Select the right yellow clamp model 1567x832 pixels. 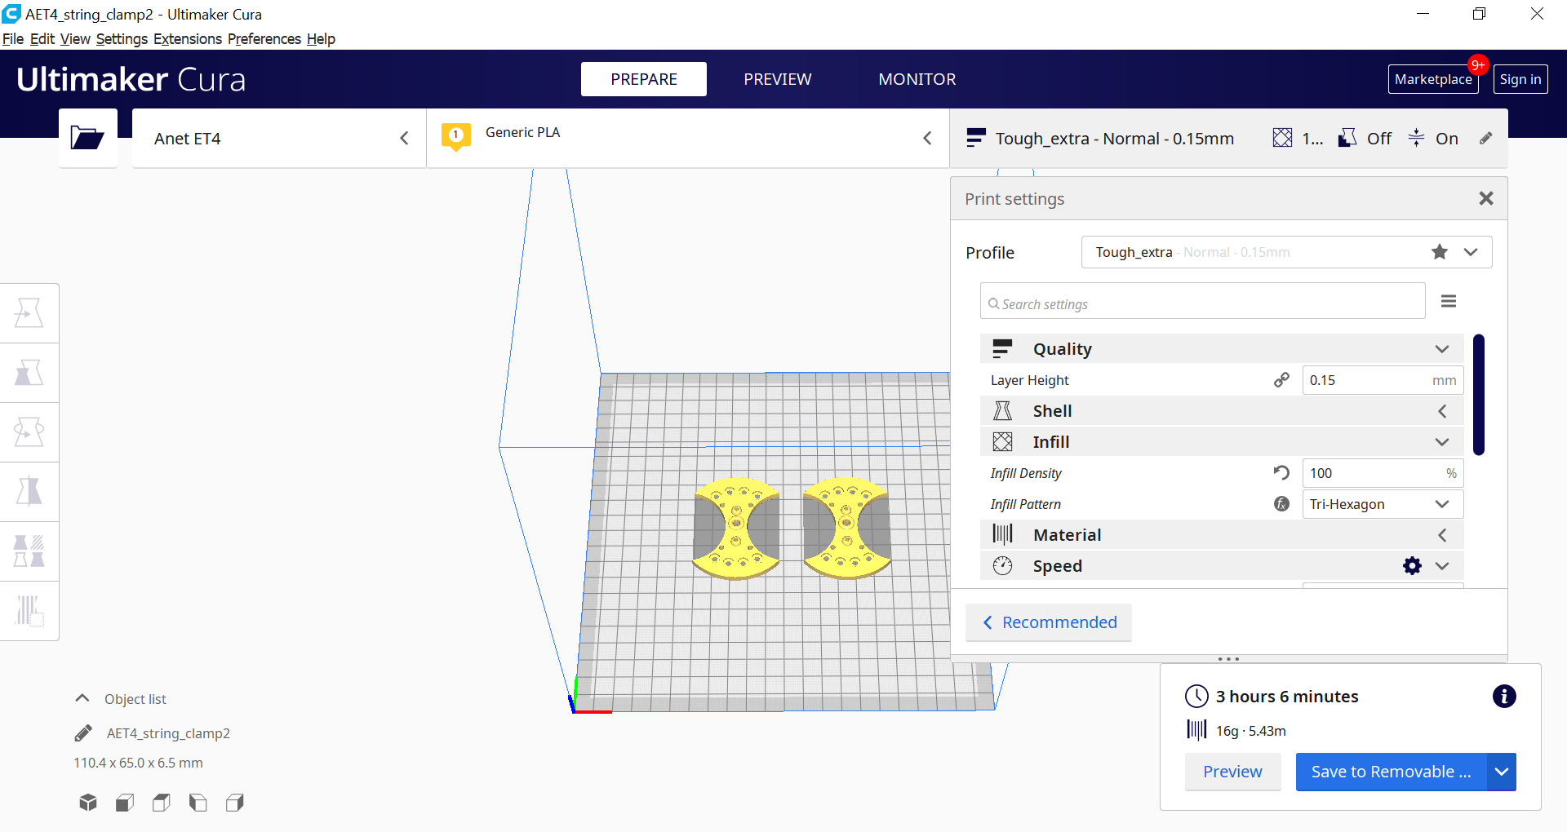[846, 528]
